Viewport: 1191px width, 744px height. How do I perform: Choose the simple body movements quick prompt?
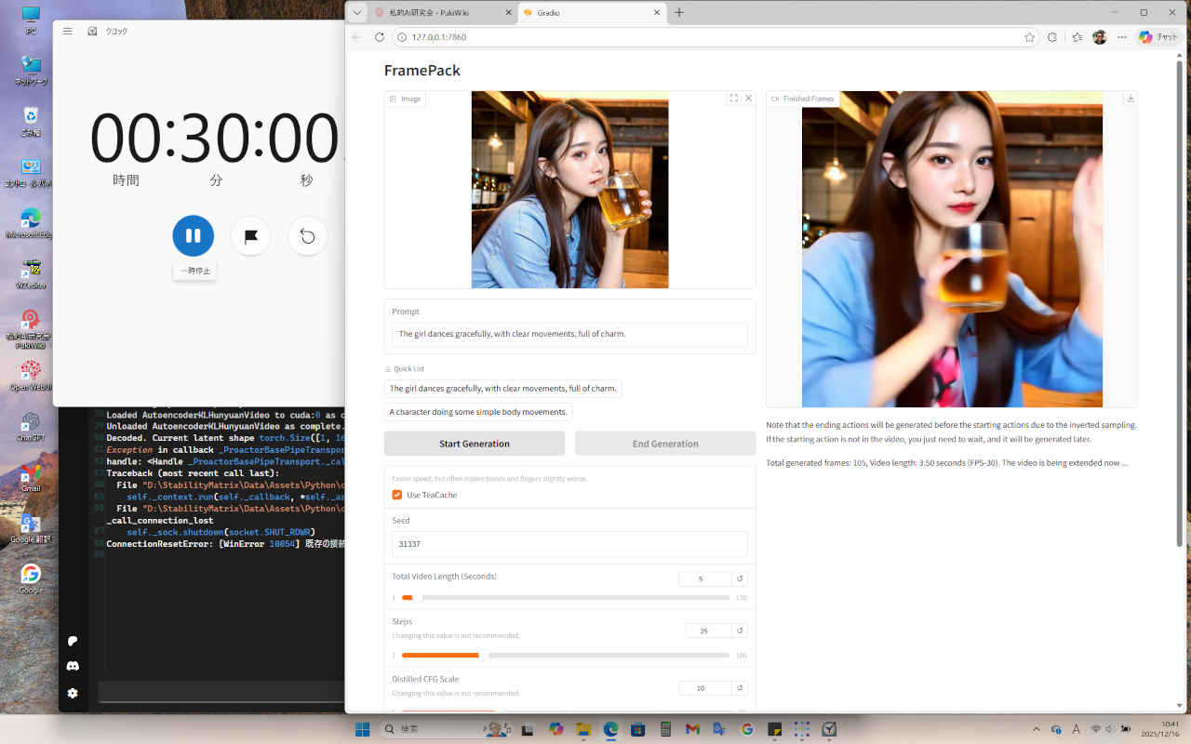(478, 412)
